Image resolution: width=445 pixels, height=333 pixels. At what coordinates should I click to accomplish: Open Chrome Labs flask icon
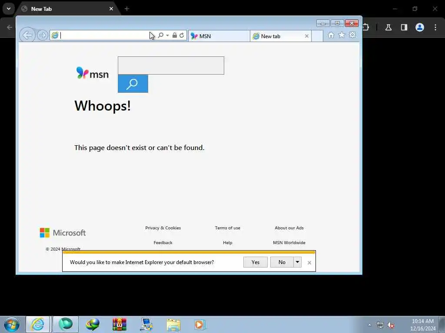[x=389, y=27]
